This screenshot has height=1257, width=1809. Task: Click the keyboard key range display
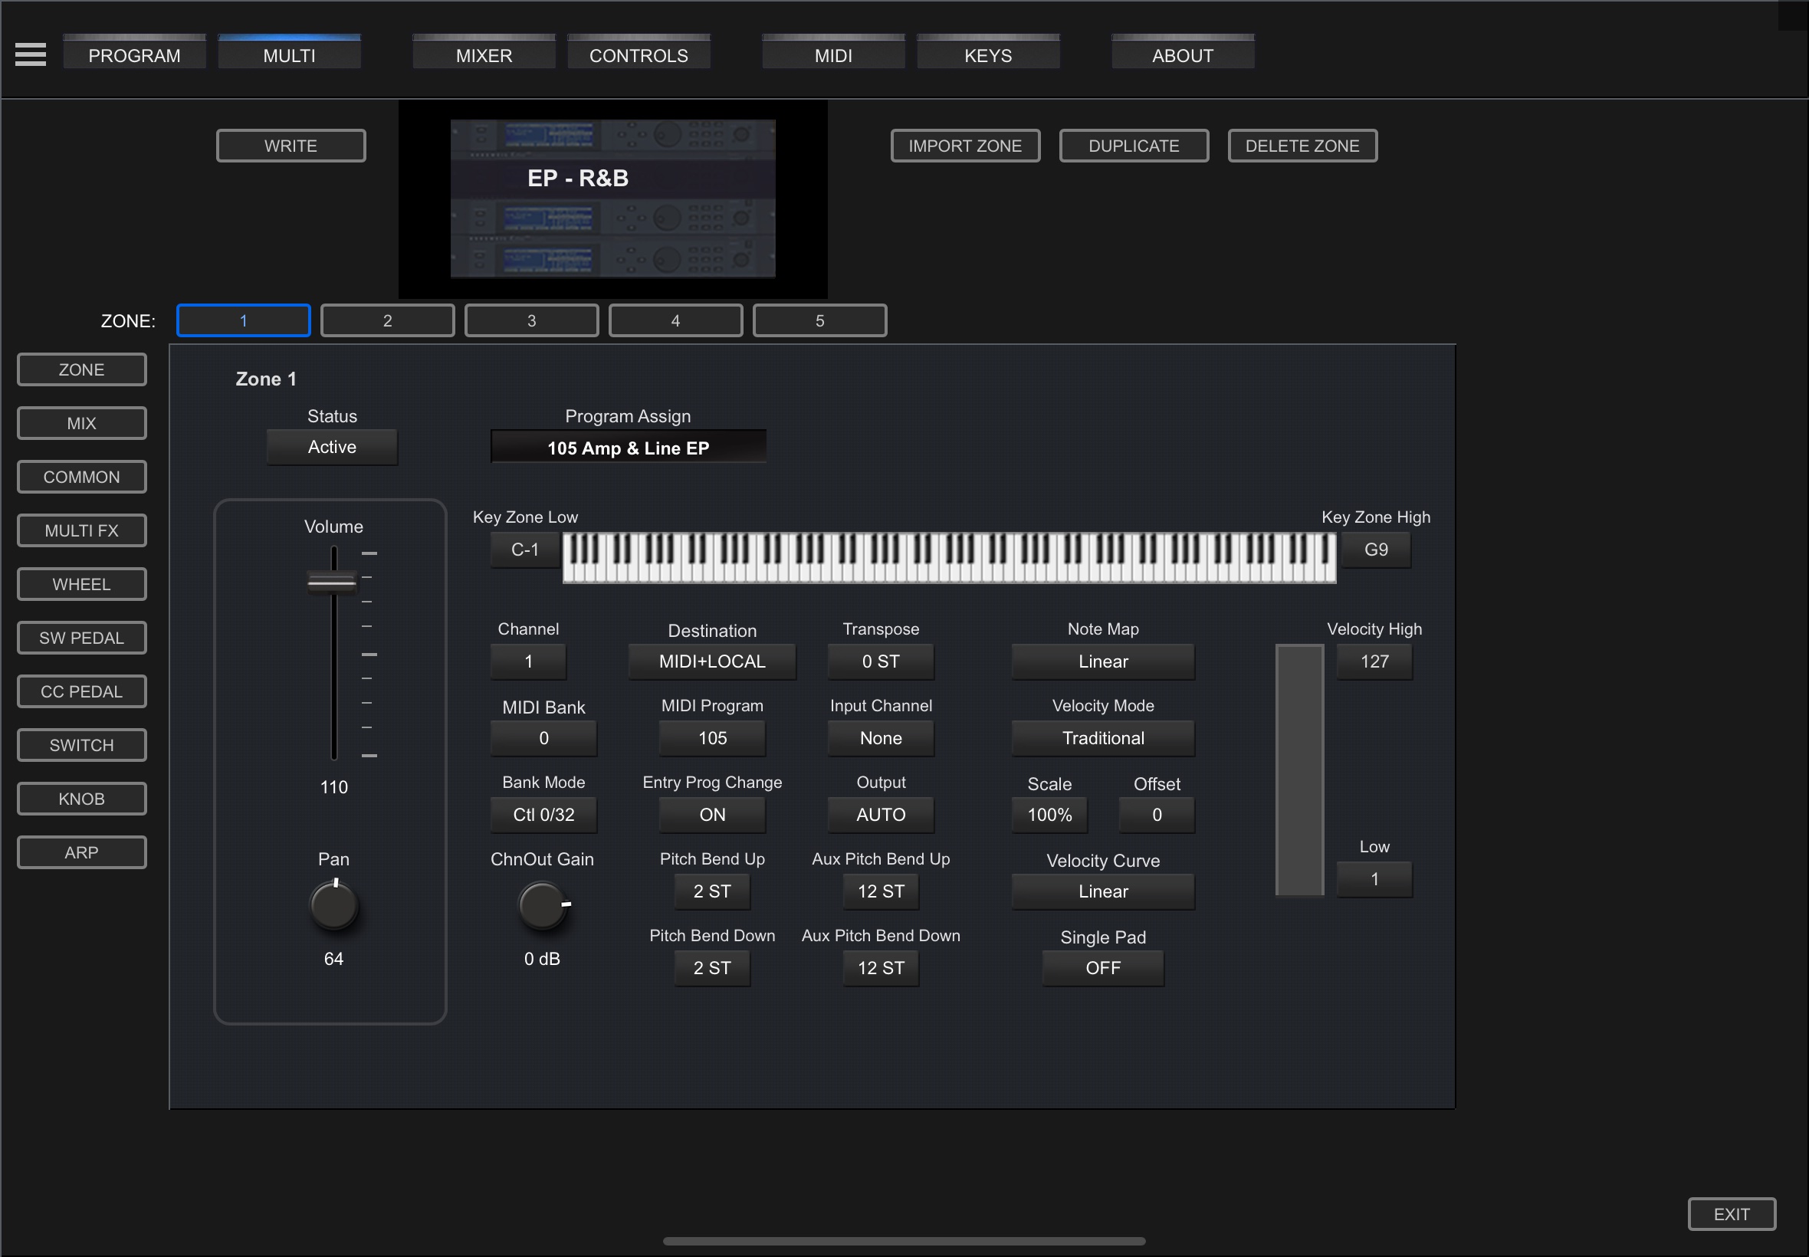(948, 558)
